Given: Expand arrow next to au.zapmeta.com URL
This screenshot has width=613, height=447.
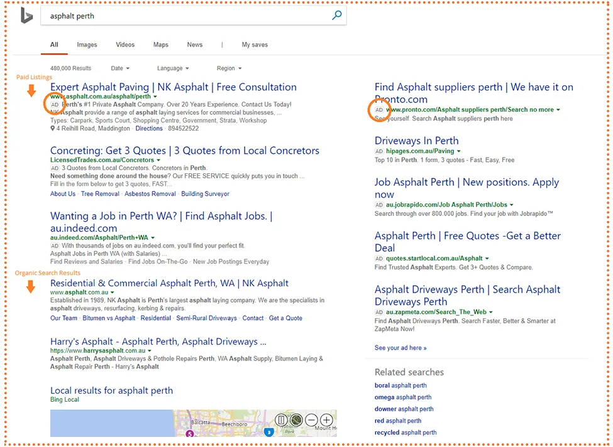Looking at the screenshot, I should pos(490,312).
